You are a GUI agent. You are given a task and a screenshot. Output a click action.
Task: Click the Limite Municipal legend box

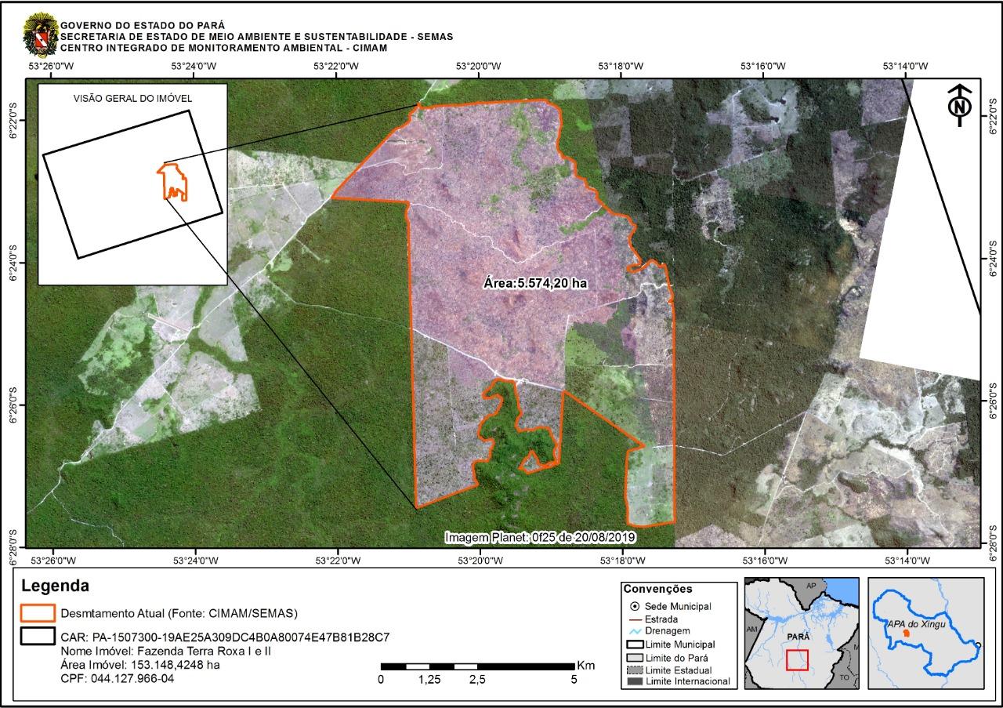point(634,644)
